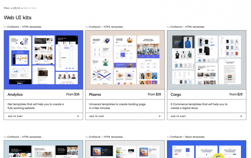The image size is (251, 158).
Task: Select Web UI kits breadcrumb item
Action: pos(30,8)
